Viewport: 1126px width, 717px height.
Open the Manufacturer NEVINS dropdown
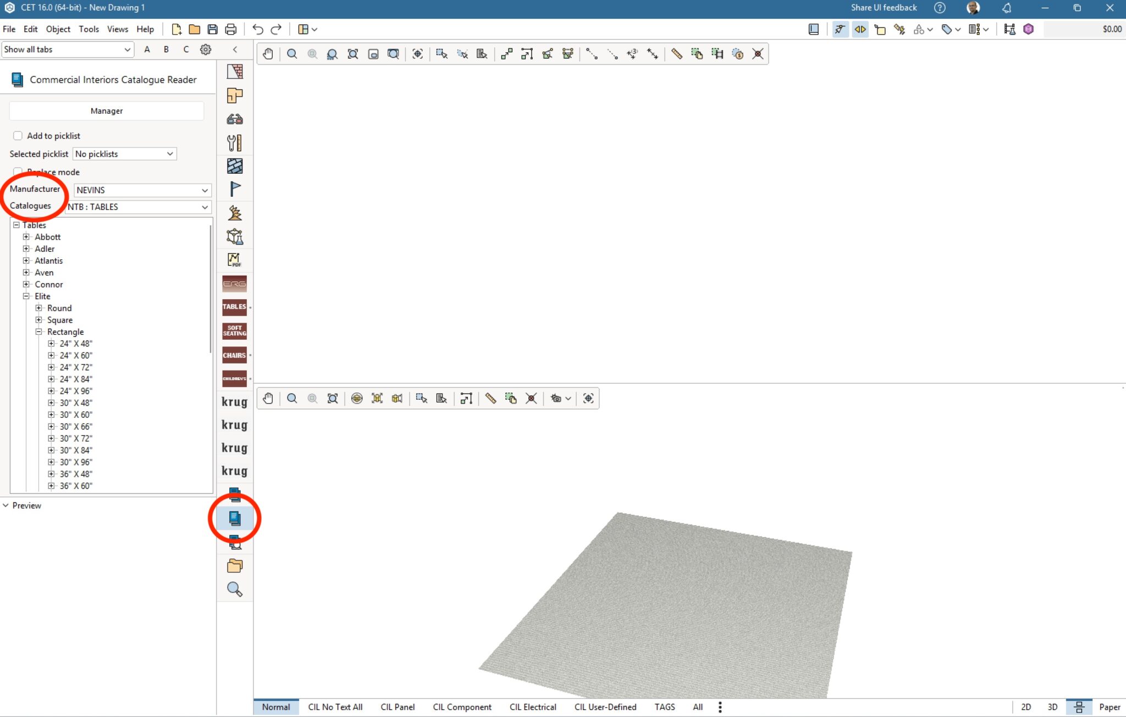(142, 190)
